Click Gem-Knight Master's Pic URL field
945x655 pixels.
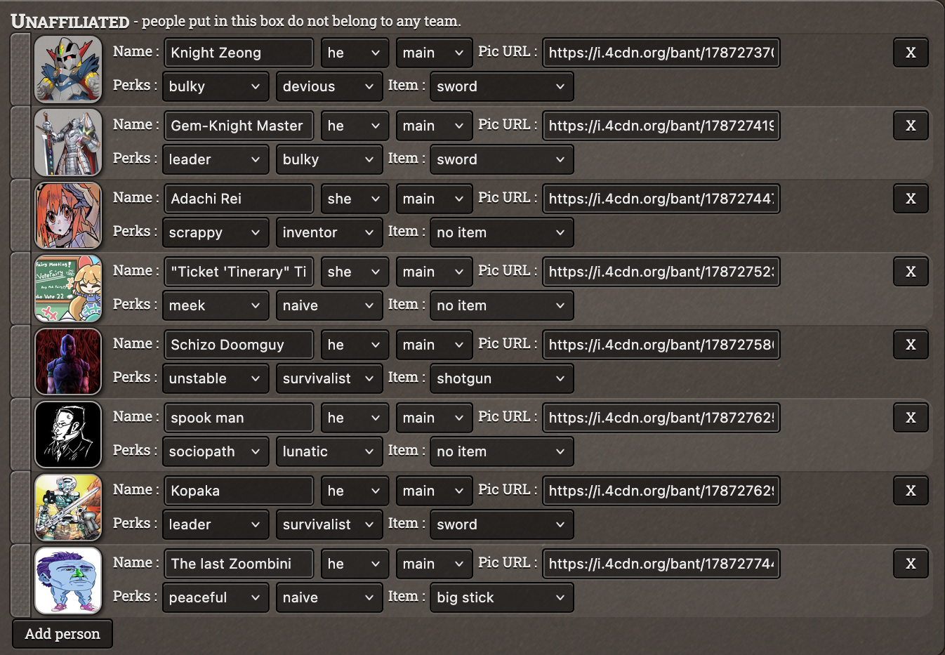[661, 126]
